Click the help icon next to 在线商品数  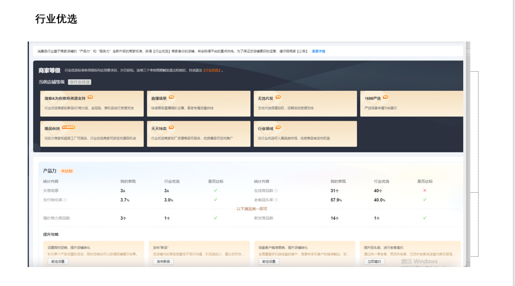(x=276, y=191)
